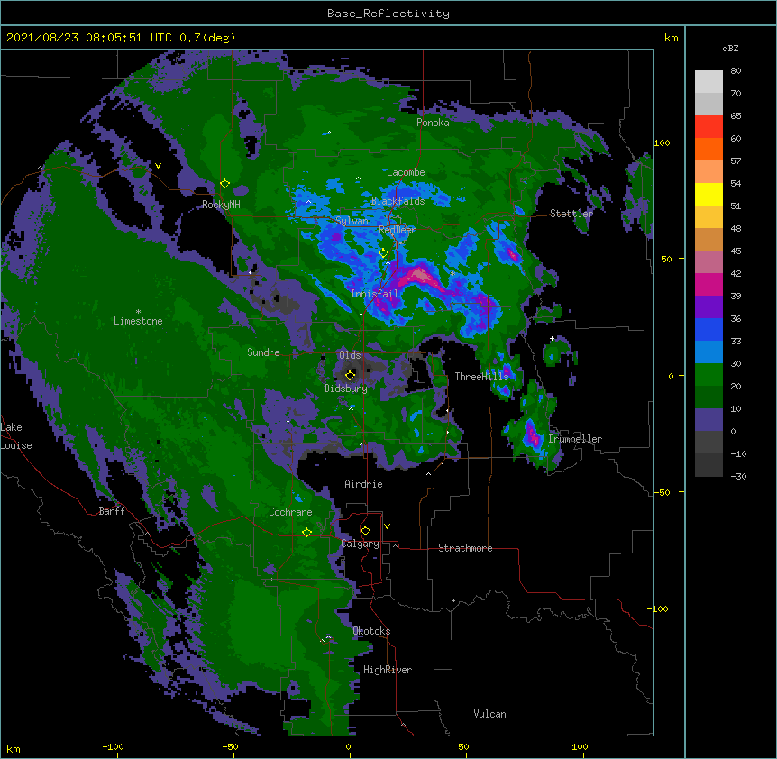Image resolution: width=777 pixels, height=759 pixels.
Task: Click the Didsbury city label
Action: coord(345,389)
